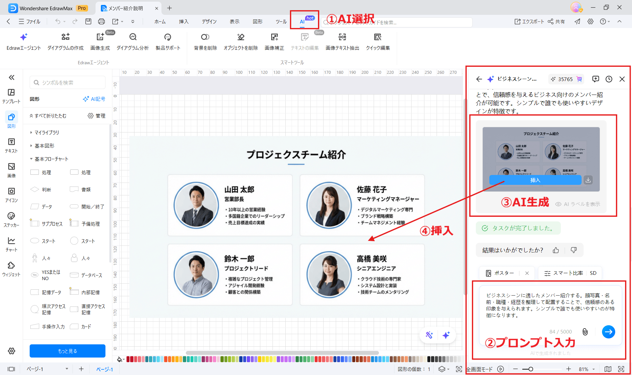Select the 背景を削除 background removal tool

click(205, 42)
